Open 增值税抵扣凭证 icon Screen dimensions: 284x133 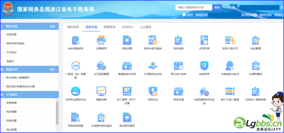point(127,66)
